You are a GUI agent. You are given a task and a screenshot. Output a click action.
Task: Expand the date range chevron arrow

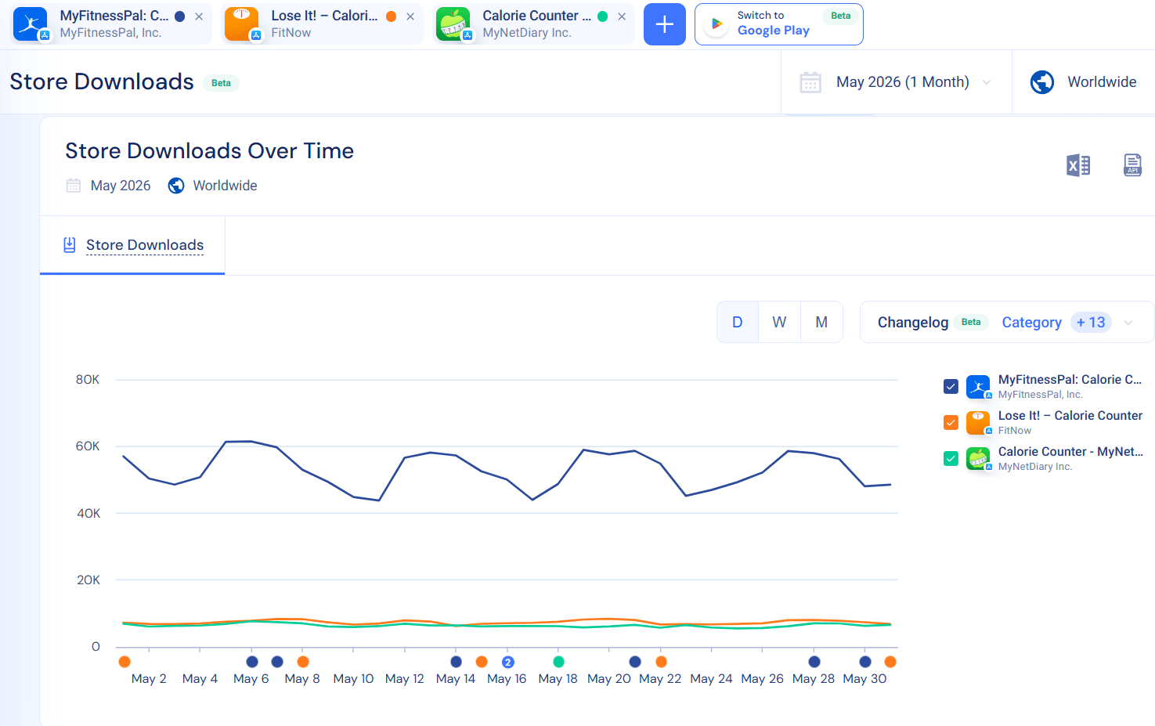tap(987, 82)
